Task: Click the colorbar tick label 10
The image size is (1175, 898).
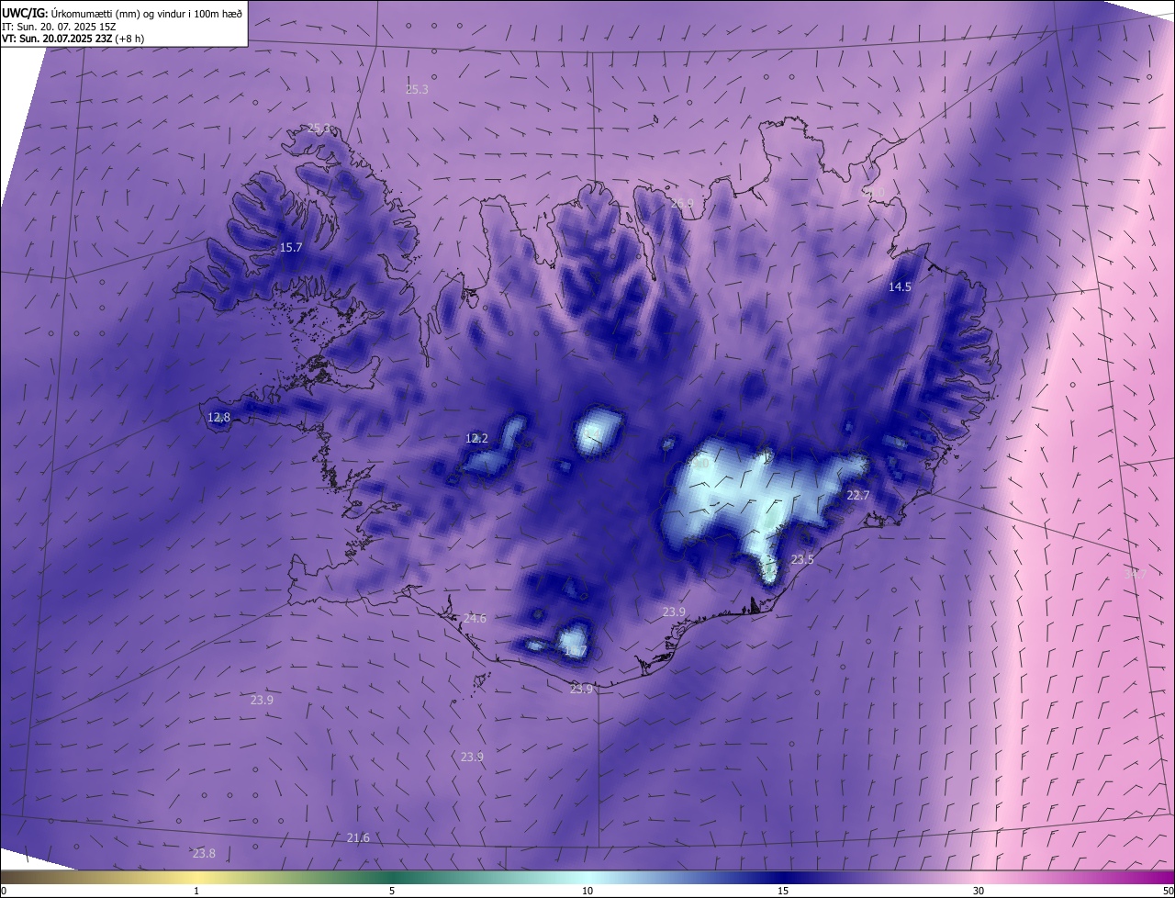Action: (587, 891)
